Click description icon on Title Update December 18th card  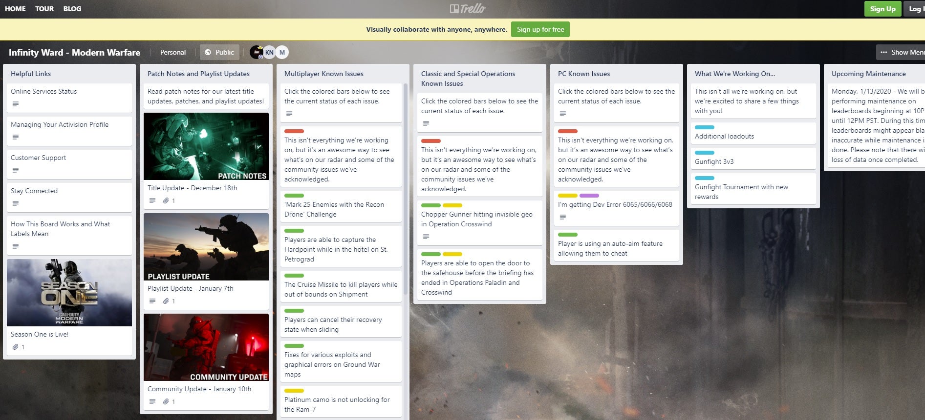coord(152,200)
